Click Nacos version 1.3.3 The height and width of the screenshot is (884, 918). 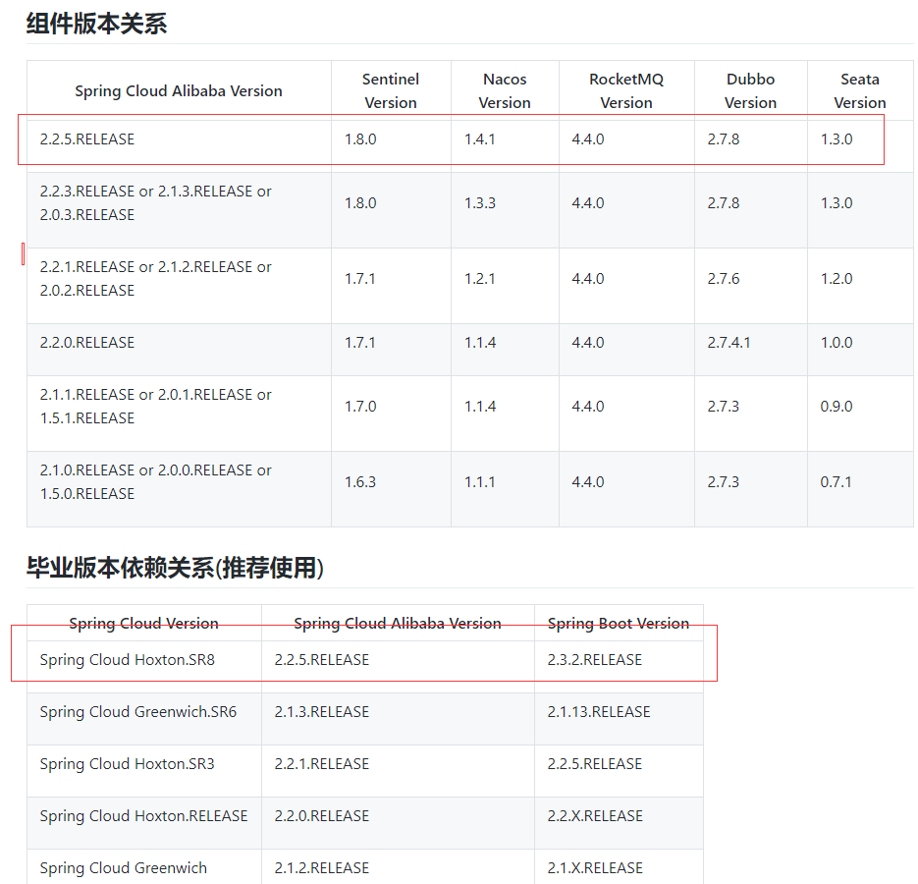[479, 203]
